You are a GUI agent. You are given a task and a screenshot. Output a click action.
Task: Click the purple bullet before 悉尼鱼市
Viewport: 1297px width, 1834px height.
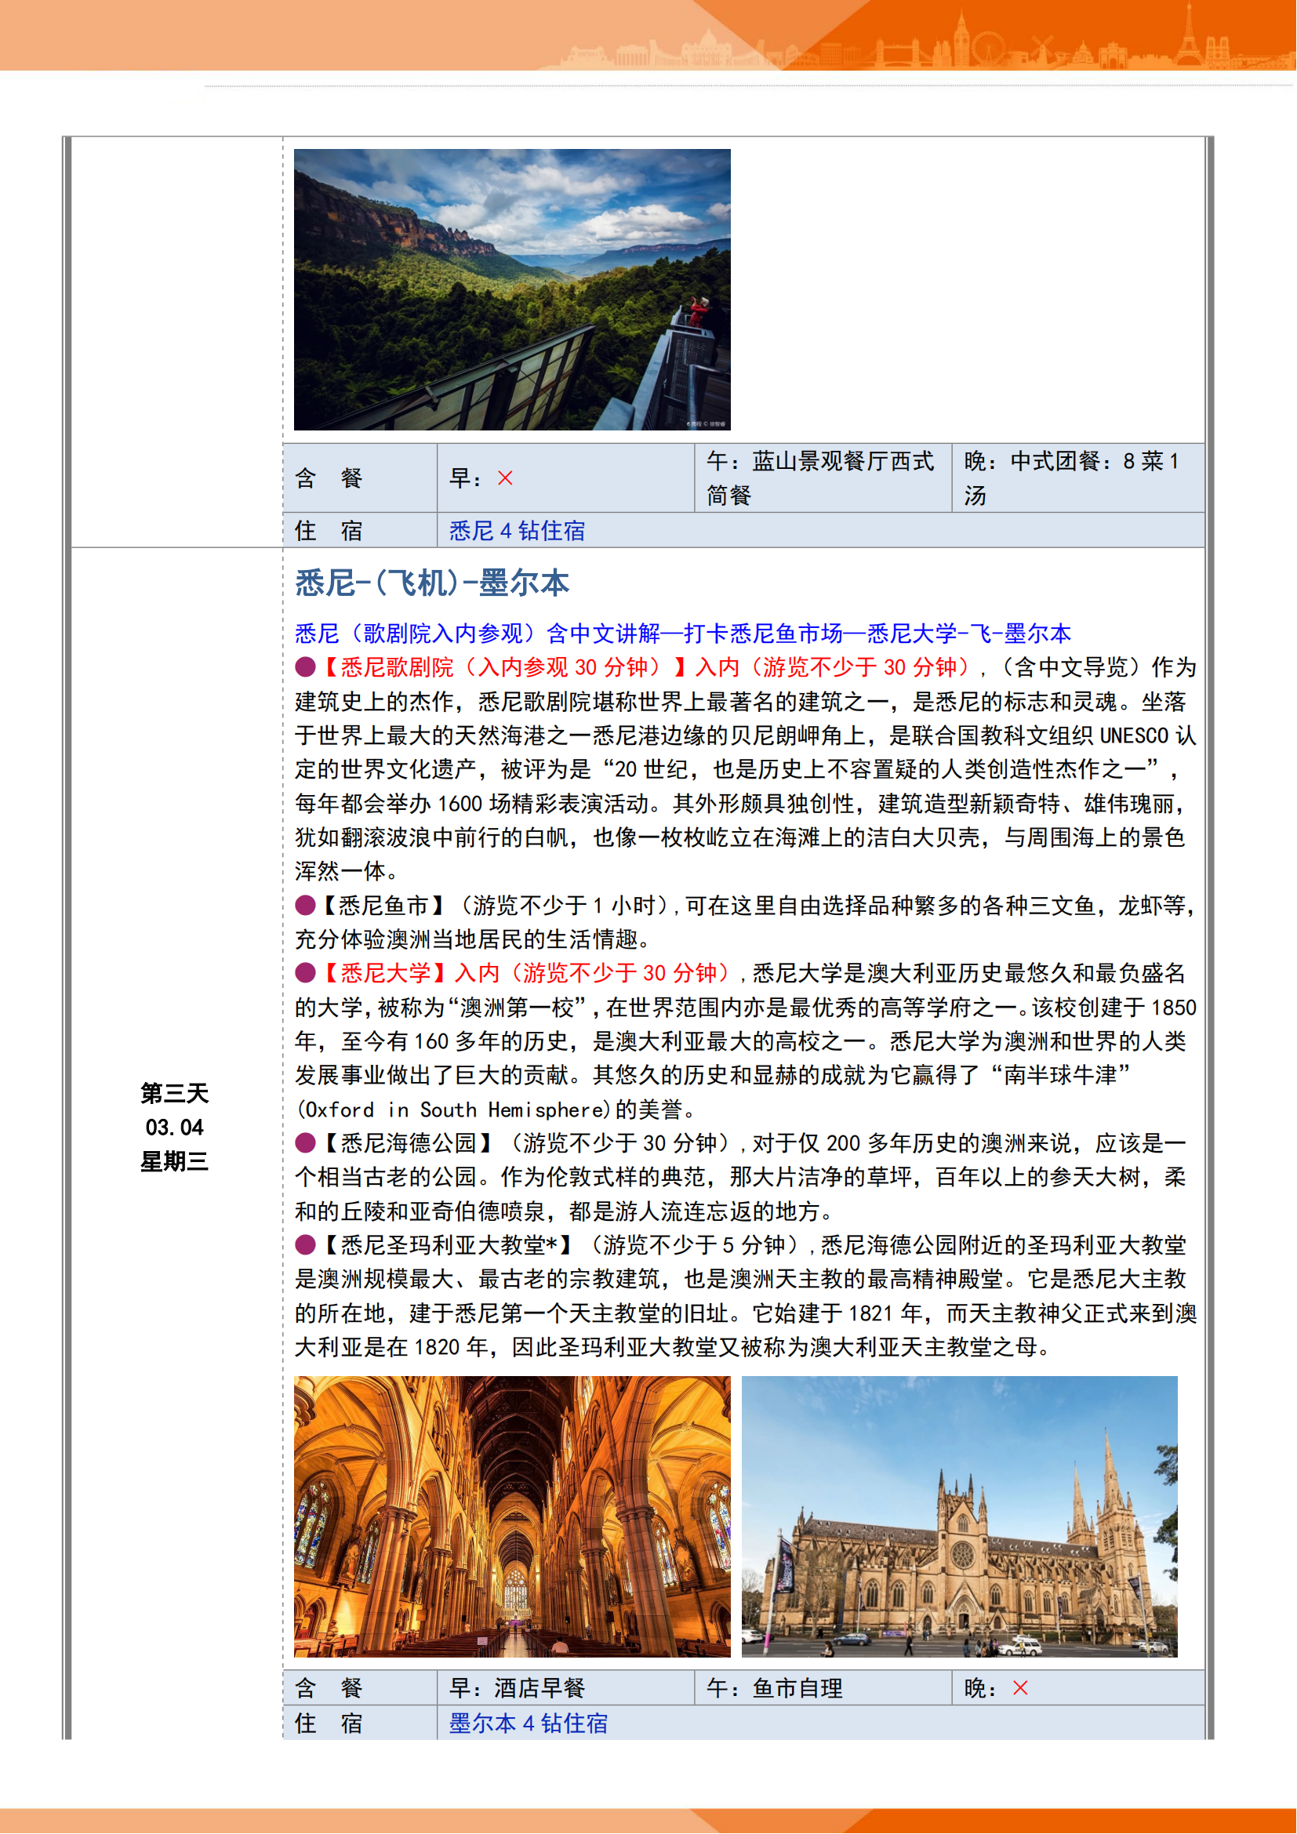305,904
